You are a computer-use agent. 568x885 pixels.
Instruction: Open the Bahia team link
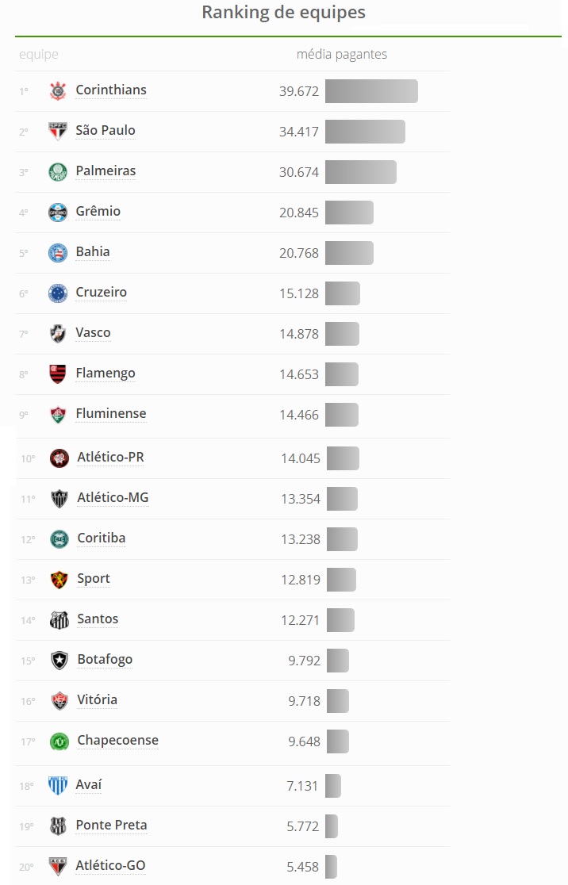pos(93,251)
